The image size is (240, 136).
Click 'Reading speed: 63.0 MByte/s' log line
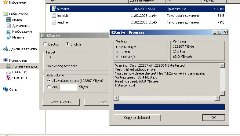[137, 81]
